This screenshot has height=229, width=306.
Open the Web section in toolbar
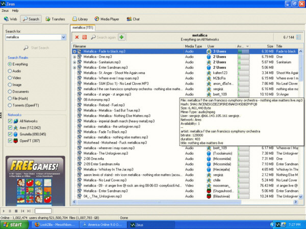pos(11,19)
